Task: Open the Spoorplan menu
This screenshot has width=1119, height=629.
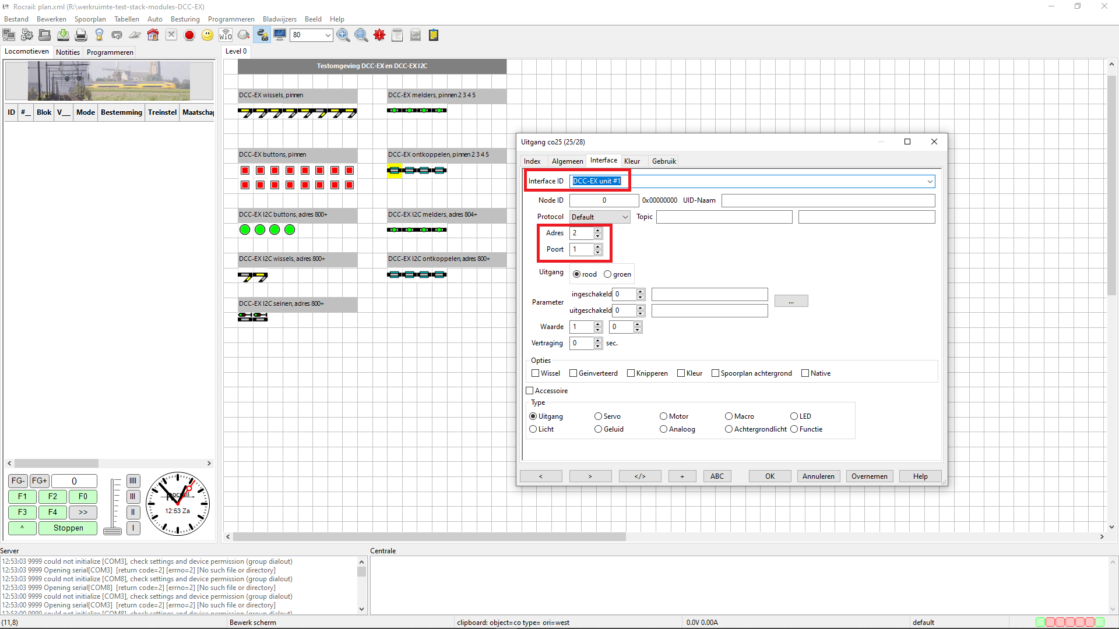Action: [90, 19]
